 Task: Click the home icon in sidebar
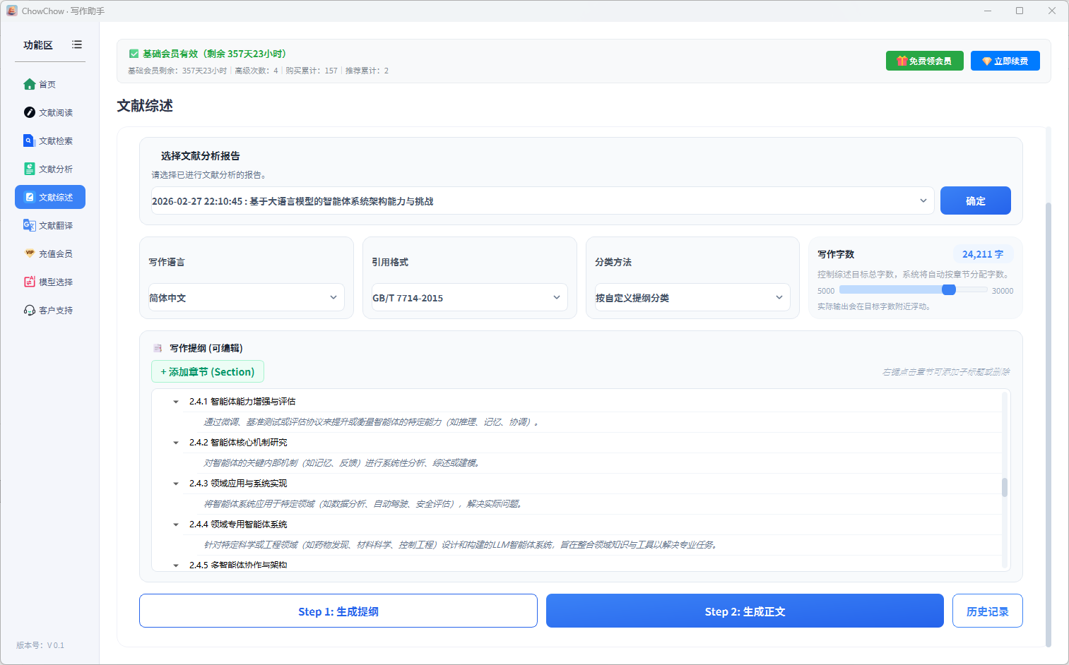point(29,85)
